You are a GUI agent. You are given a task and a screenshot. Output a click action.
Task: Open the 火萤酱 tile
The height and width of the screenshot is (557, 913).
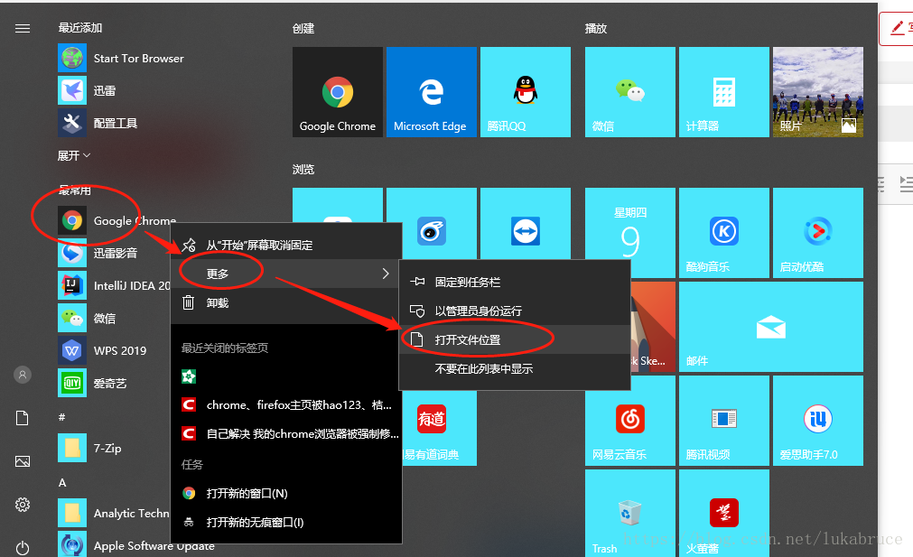(x=723, y=513)
